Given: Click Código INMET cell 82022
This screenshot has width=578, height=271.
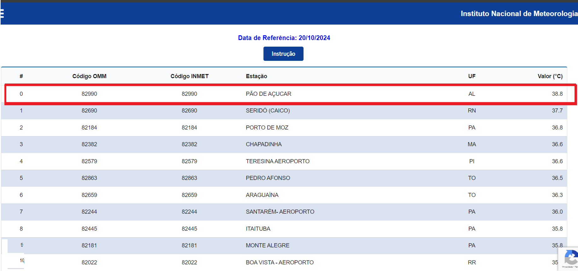Looking at the screenshot, I should pos(189,262).
